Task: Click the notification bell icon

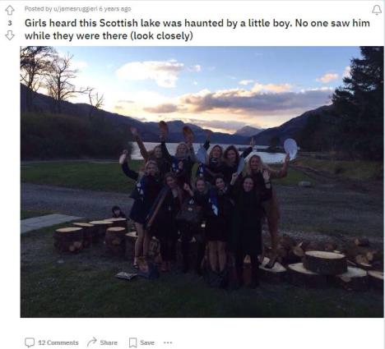Action: click(377, 10)
